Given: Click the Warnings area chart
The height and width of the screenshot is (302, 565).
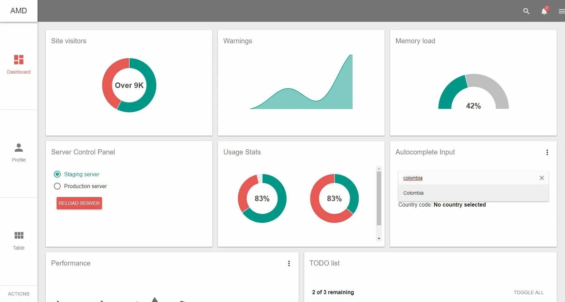Looking at the screenshot, I should click(x=301, y=82).
